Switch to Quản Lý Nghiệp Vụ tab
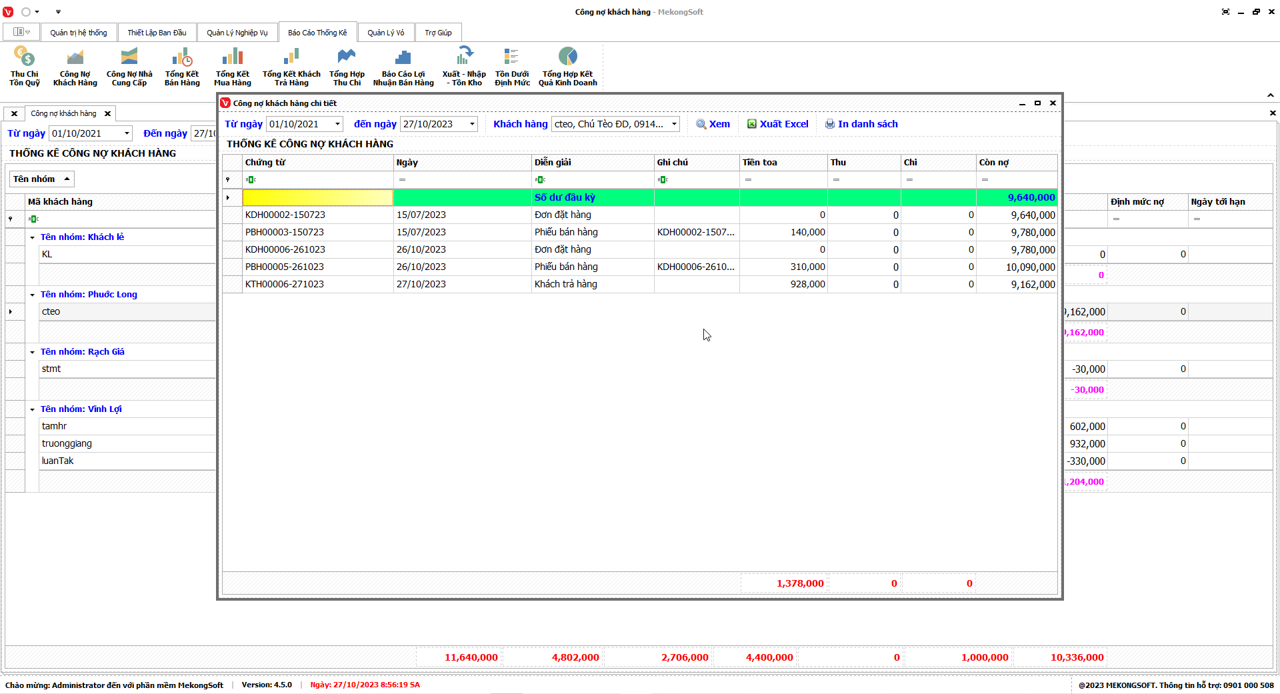The height and width of the screenshot is (694, 1280). click(237, 33)
